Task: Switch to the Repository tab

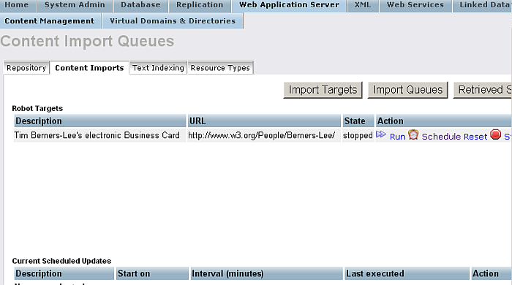Action: 26,68
